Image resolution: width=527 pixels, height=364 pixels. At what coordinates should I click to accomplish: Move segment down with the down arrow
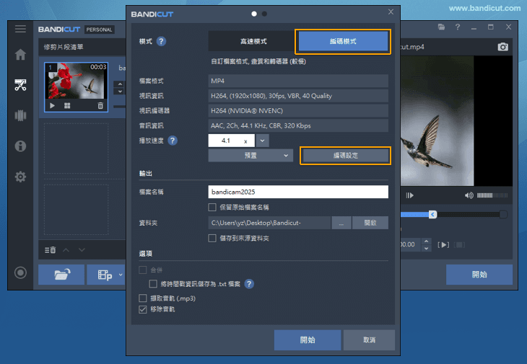pos(82,250)
